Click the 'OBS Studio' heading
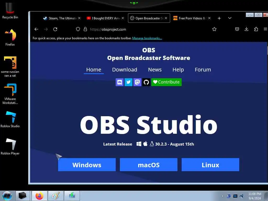The image size is (268, 201). [x=149, y=125]
